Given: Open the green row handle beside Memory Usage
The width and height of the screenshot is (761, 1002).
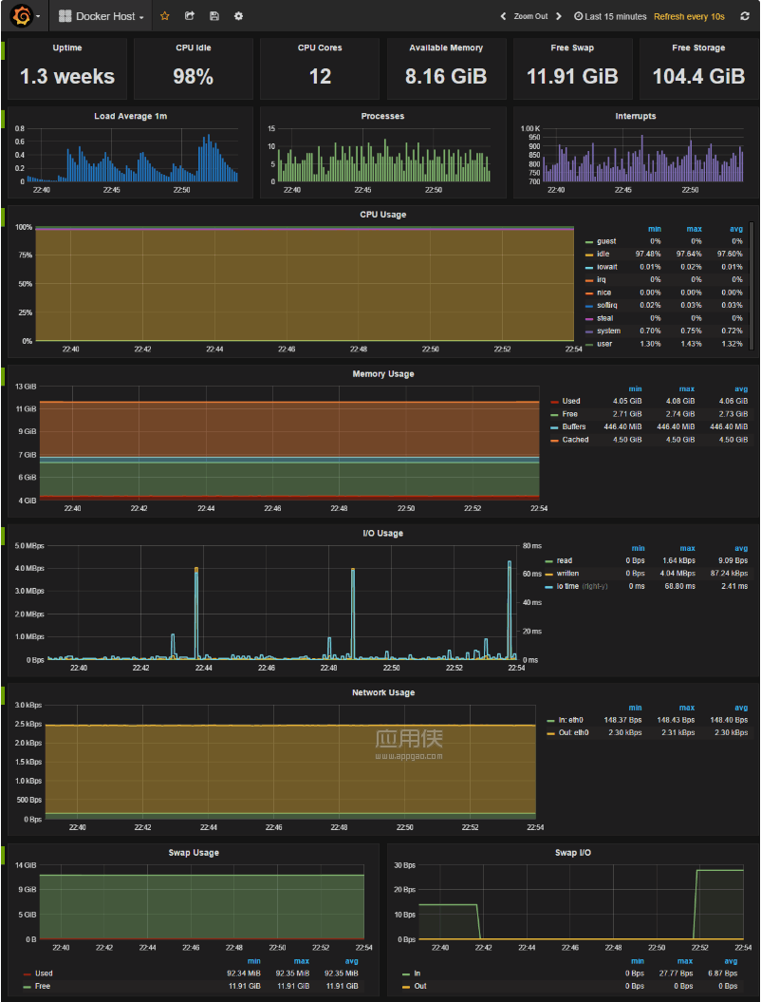Looking at the screenshot, I should coord(3,376).
